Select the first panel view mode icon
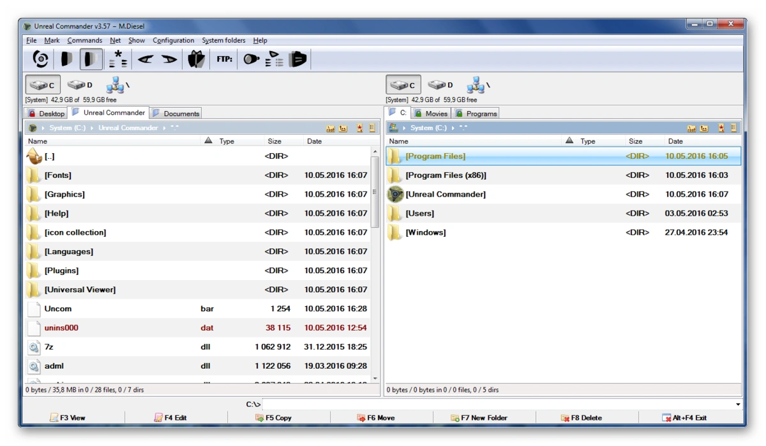Viewport: 766px width, 446px height. pyautogui.click(x=66, y=59)
